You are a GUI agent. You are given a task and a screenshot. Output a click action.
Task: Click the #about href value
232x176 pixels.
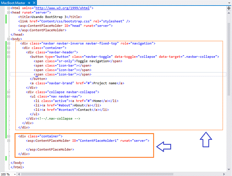click(65, 105)
